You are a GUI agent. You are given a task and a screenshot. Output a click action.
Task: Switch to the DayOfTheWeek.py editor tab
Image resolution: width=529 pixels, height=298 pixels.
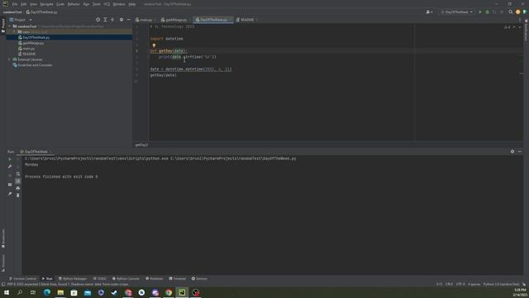coord(213,20)
